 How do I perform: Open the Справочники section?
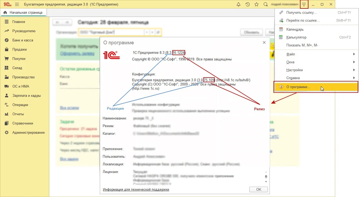23,123
